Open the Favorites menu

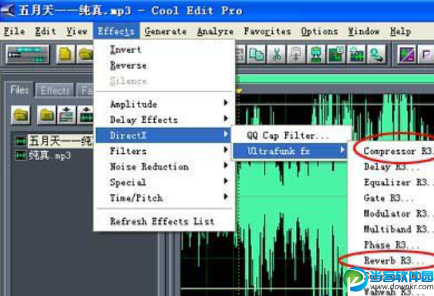[x=267, y=31]
